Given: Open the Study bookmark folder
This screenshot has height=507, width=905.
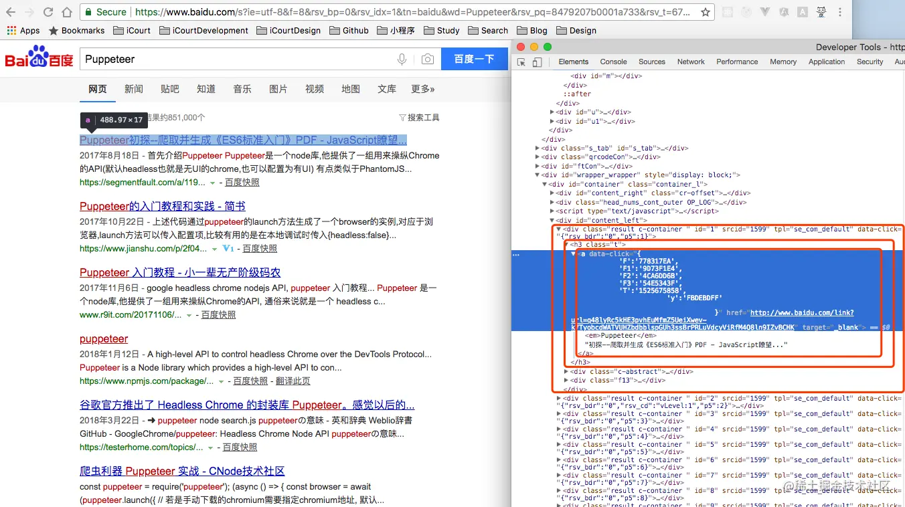Looking at the screenshot, I should click(442, 30).
